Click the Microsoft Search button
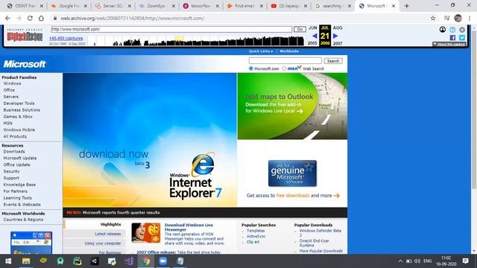The height and width of the screenshot is (268, 477). pos(333,61)
